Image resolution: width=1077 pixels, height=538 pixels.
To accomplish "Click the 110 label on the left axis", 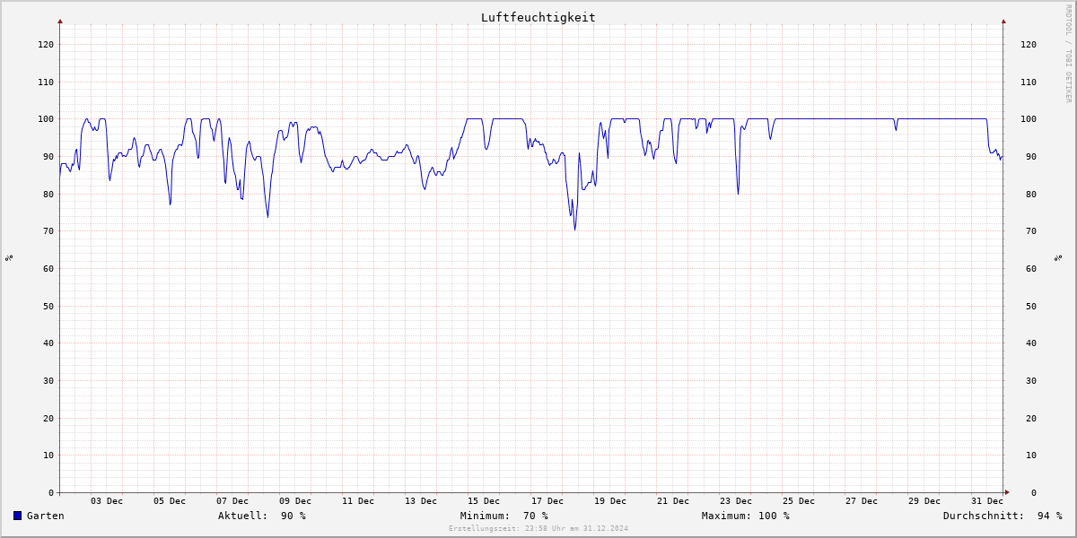I will coord(46,82).
